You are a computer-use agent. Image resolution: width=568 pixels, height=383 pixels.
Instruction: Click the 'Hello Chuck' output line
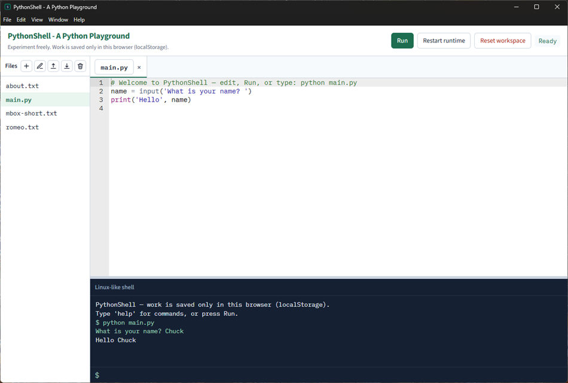(115, 340)
